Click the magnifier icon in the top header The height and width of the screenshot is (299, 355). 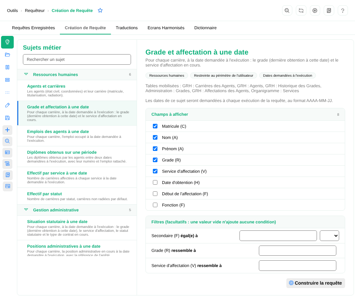pos(287,11)
